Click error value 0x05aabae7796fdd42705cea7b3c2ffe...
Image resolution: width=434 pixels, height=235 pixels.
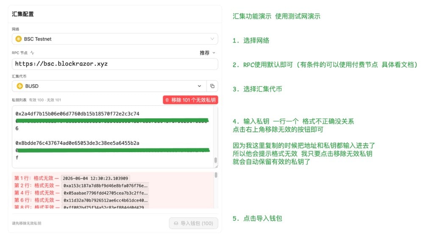pyautogui.click(x=106, y=193)
